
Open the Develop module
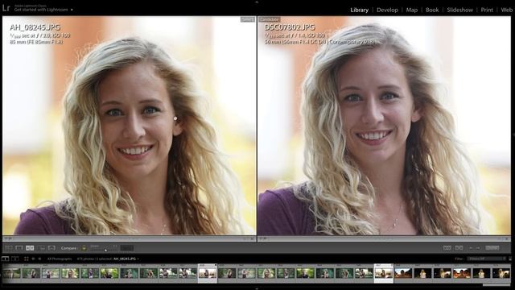[x=387, y=10]
